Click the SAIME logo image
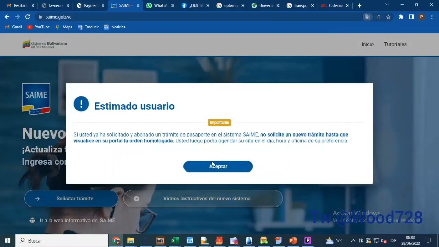This screenshot has height=247, width=439. click(36, 99)
